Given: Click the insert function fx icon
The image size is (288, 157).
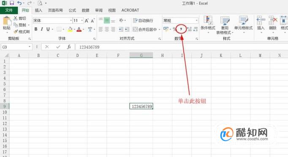Looking at the screenshot, I should (69, 47).
